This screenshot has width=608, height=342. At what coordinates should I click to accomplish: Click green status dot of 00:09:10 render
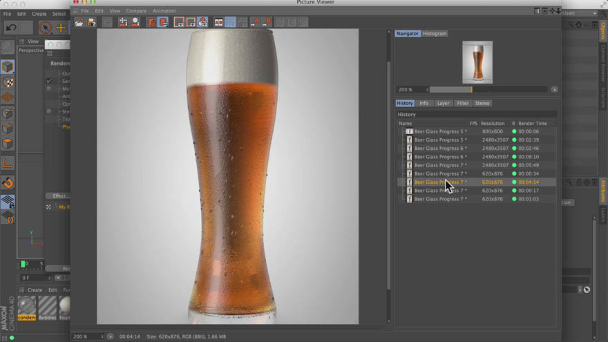click(514, 157)
